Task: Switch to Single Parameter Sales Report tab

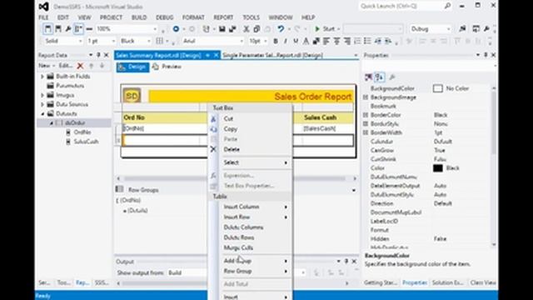Action: [272, 55]
